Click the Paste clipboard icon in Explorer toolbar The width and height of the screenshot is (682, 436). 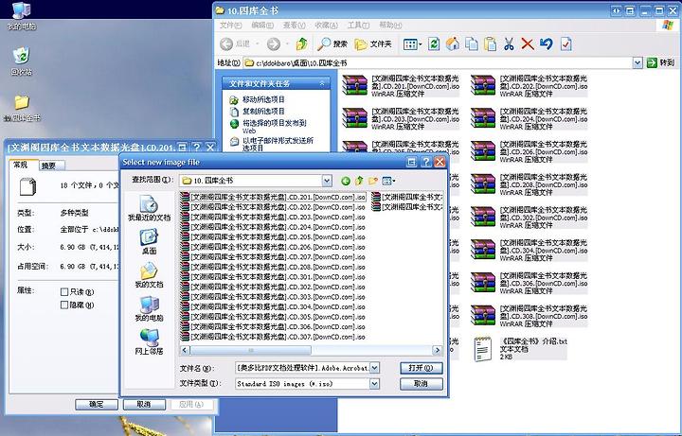(491, 44)
